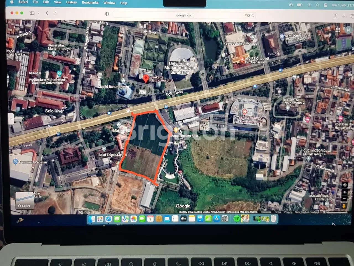Click the Surakarta Islamic Hospital red pin
The height and width of the screenshot is (266, 354).
tap(145, 78)
